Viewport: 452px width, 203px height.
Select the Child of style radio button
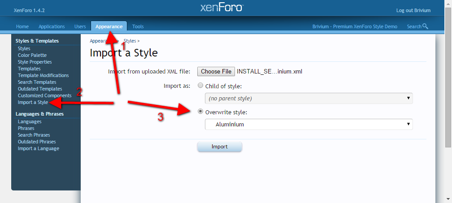click(200, 86)
